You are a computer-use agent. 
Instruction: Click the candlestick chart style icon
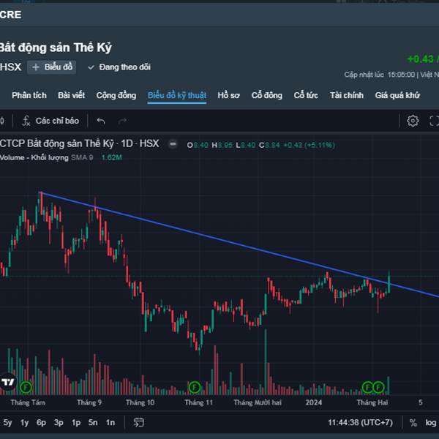pyautogui.click(x=2, y=121)
